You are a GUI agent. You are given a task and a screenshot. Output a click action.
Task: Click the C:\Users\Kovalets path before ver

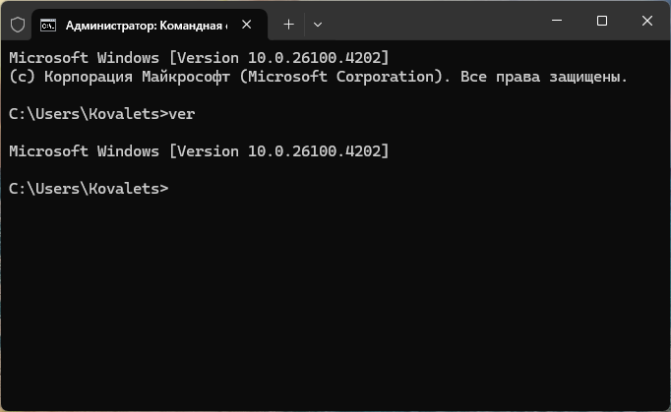(84, 114)
